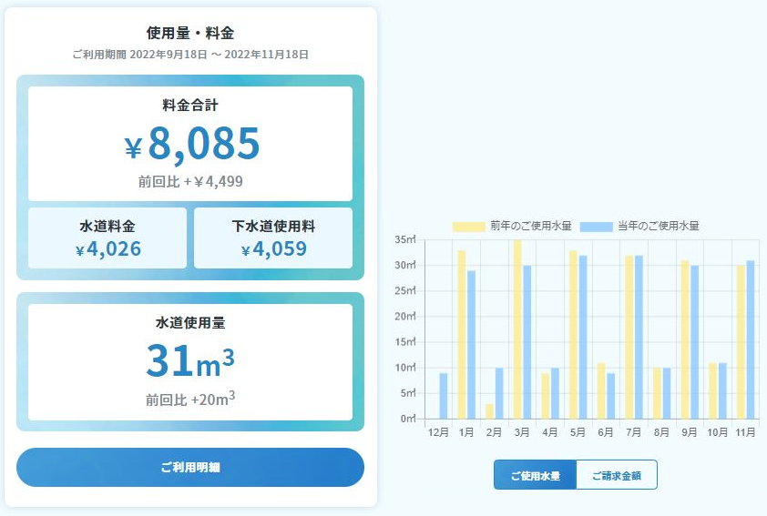
Task: Click the 20㎥ y-axis label
Action: click(405, 316)
